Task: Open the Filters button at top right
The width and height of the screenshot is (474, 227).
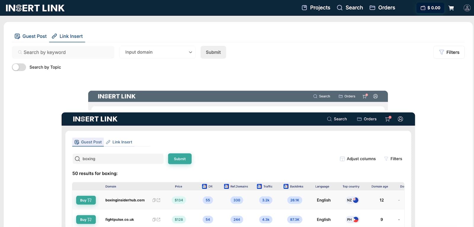Action: click(449, 52)
